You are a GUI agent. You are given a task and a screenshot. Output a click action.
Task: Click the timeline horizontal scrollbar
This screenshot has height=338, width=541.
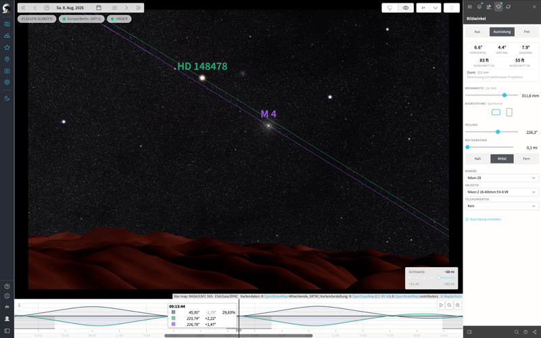239,335
